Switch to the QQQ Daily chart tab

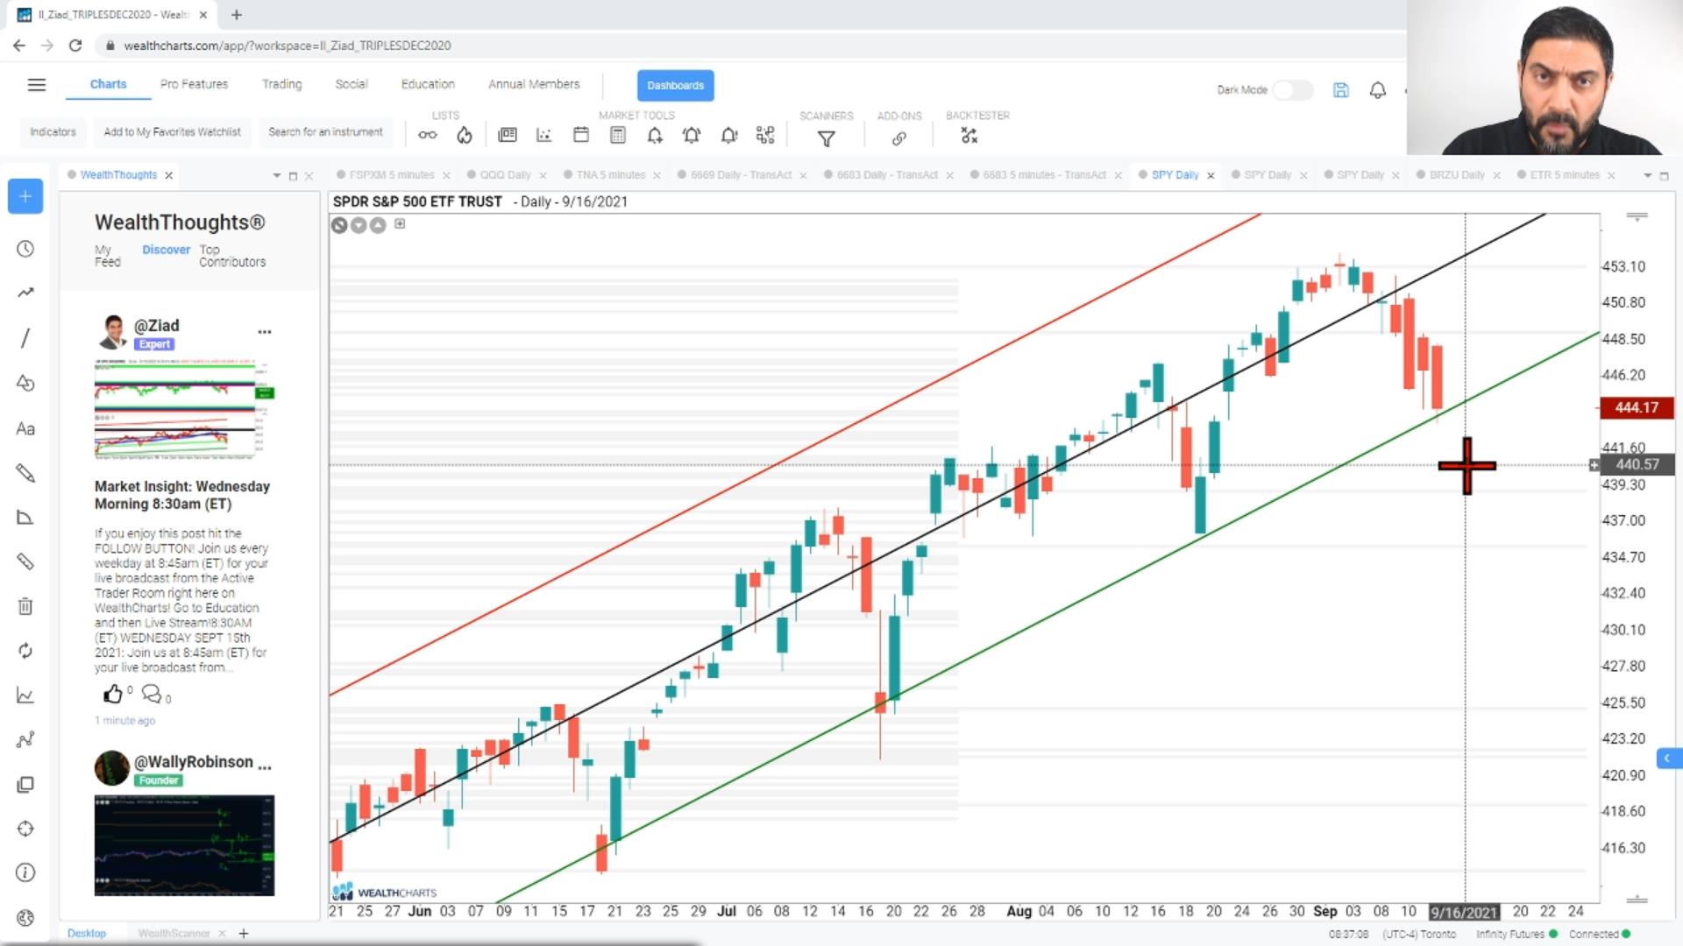[505, 175]
